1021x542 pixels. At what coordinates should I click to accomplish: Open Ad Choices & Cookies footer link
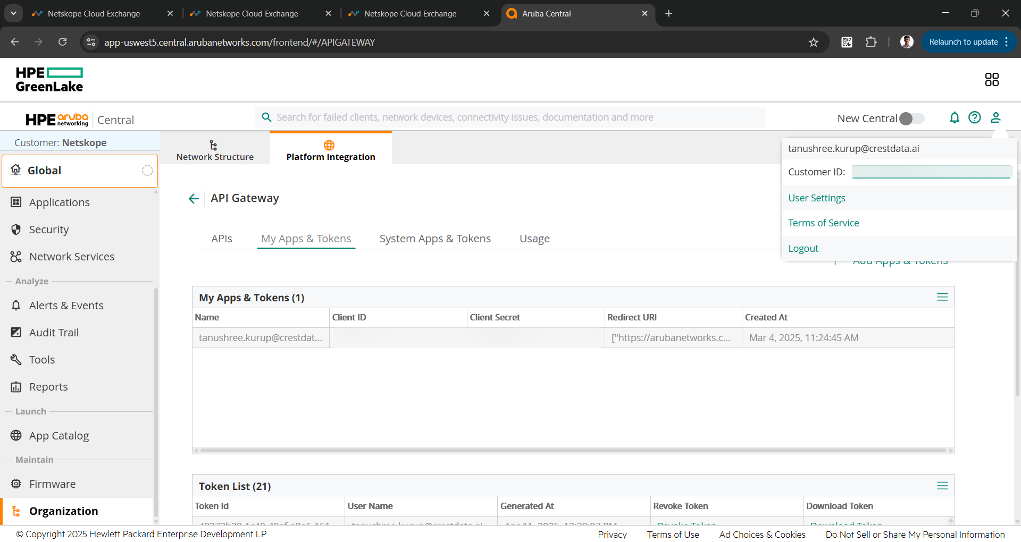762,535
